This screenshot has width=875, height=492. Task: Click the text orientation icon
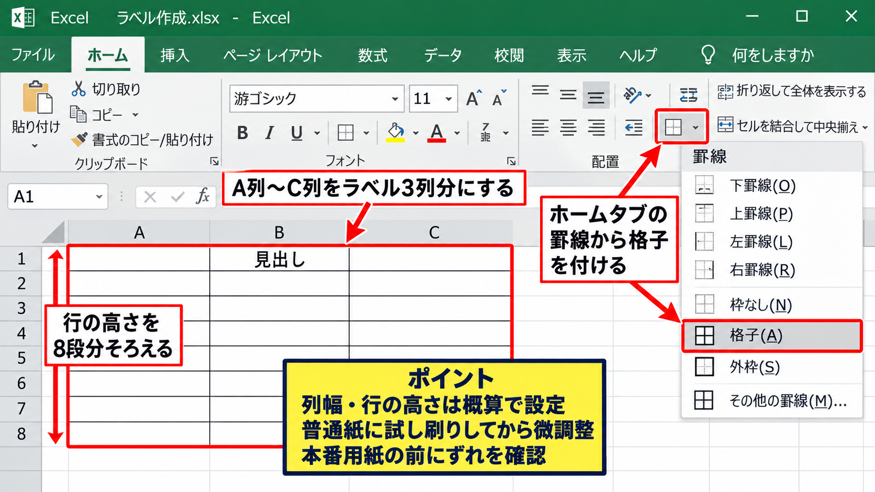(x=632, y=95)
